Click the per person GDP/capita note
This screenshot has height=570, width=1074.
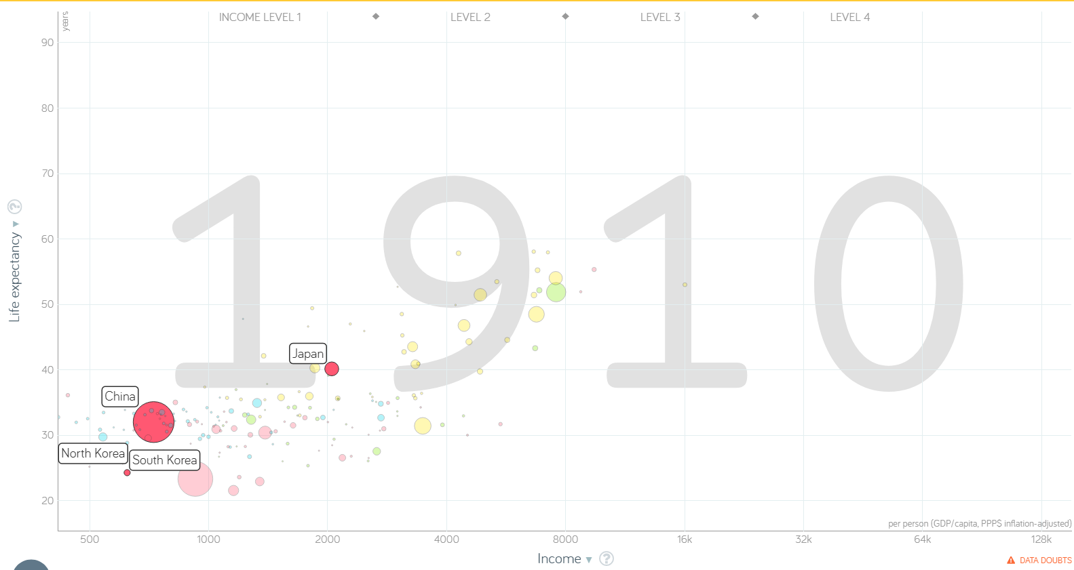coord(980,523)
